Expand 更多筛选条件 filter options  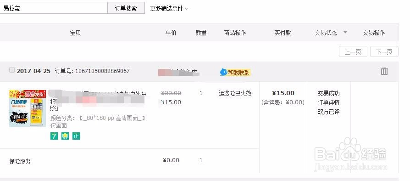point(169,8)
